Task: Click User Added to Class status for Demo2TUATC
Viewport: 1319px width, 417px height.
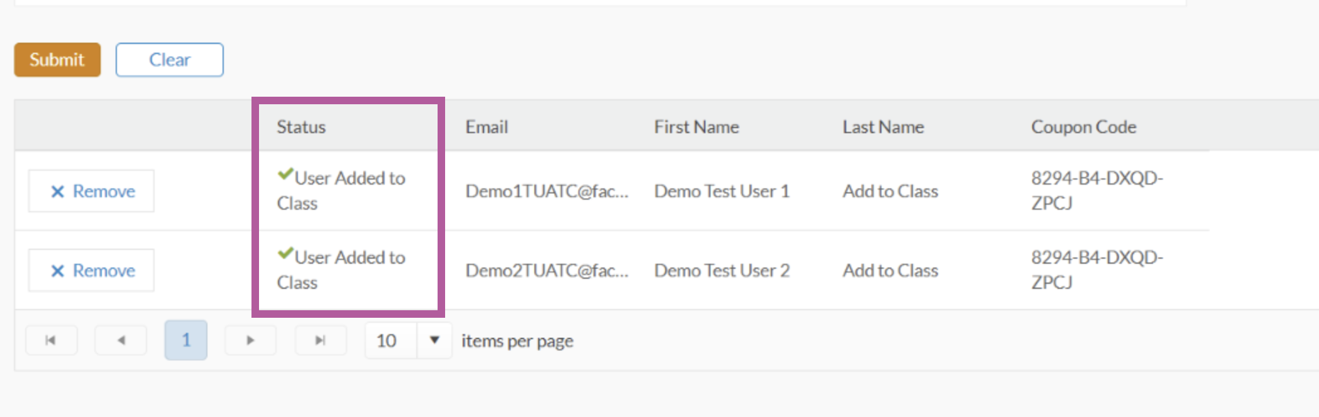Action: point(341,269)
